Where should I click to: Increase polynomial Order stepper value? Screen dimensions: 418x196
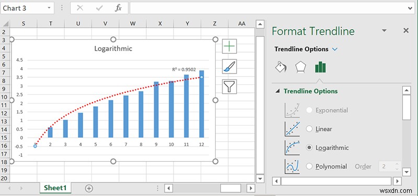(397, 164)
